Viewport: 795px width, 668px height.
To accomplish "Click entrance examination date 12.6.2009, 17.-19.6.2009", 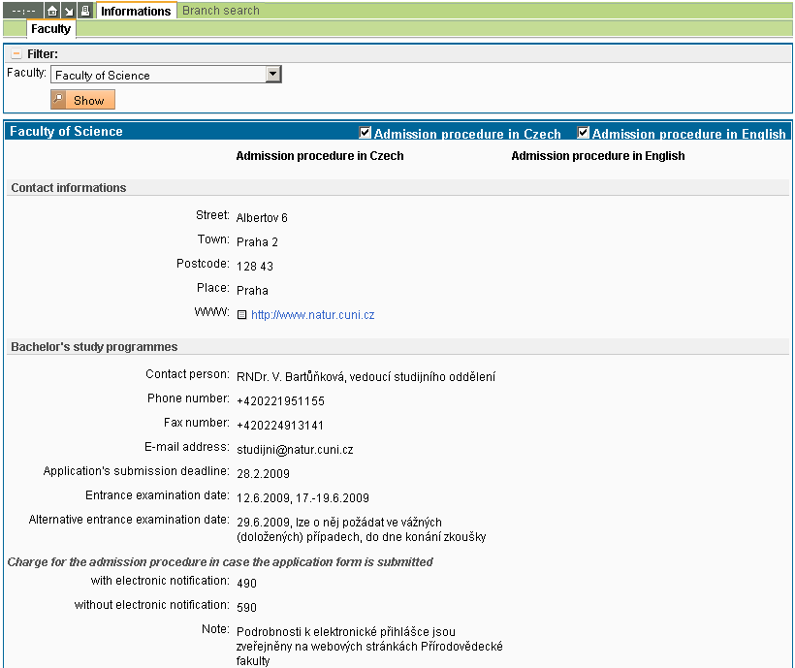I will tap(302, 498).
